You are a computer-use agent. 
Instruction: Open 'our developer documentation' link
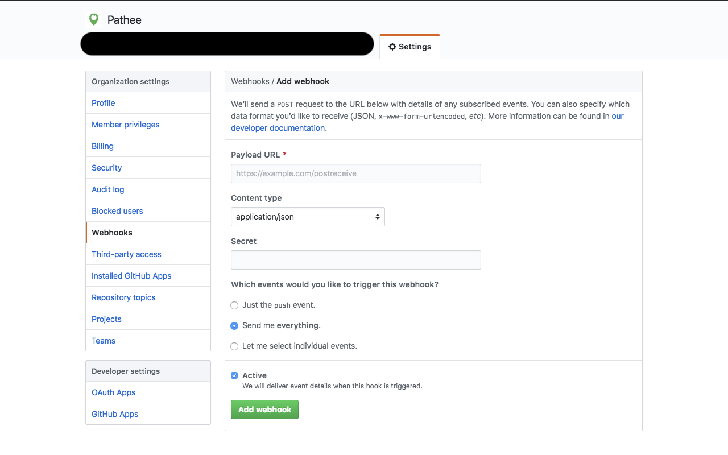[x=278, y=127]
